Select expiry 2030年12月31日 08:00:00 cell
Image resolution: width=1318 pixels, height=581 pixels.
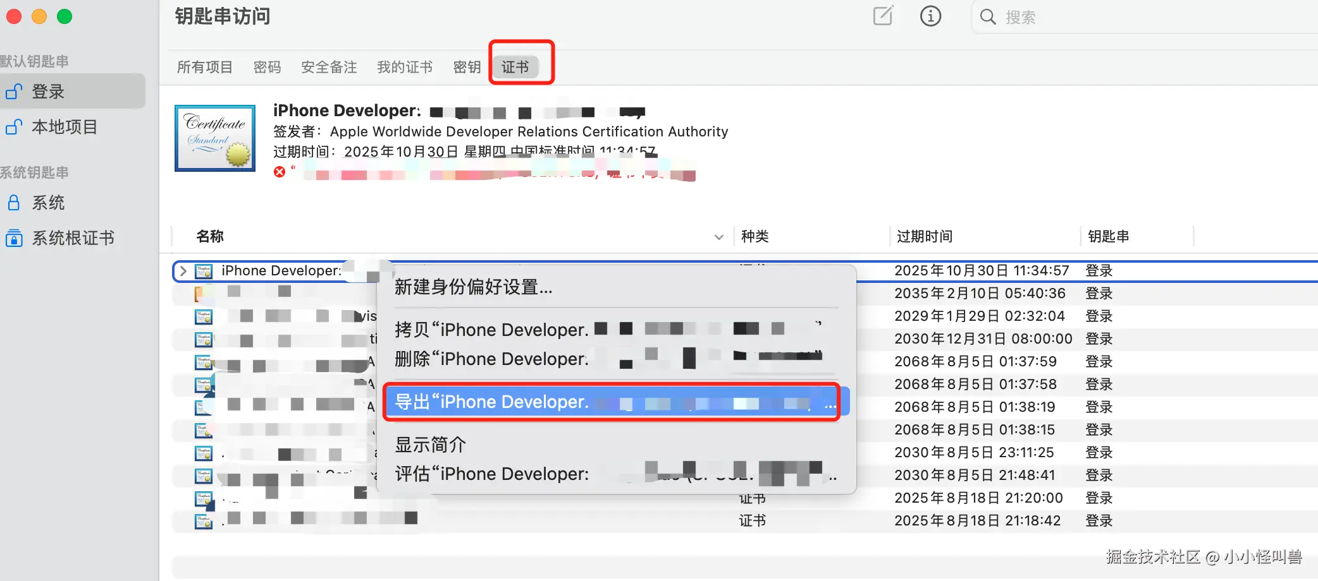pos(983,339)
